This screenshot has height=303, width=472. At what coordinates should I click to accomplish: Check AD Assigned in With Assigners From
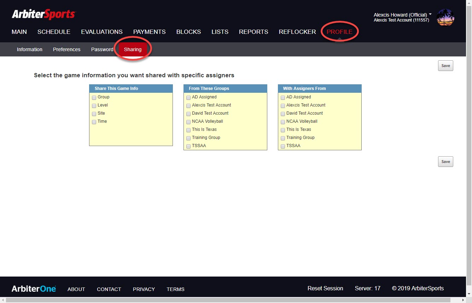pyautogui.click(x=283, y=98)
